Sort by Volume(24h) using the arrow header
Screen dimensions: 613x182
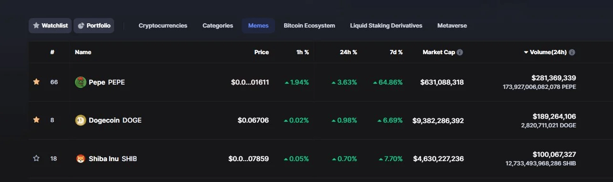(x=545, y=52)
